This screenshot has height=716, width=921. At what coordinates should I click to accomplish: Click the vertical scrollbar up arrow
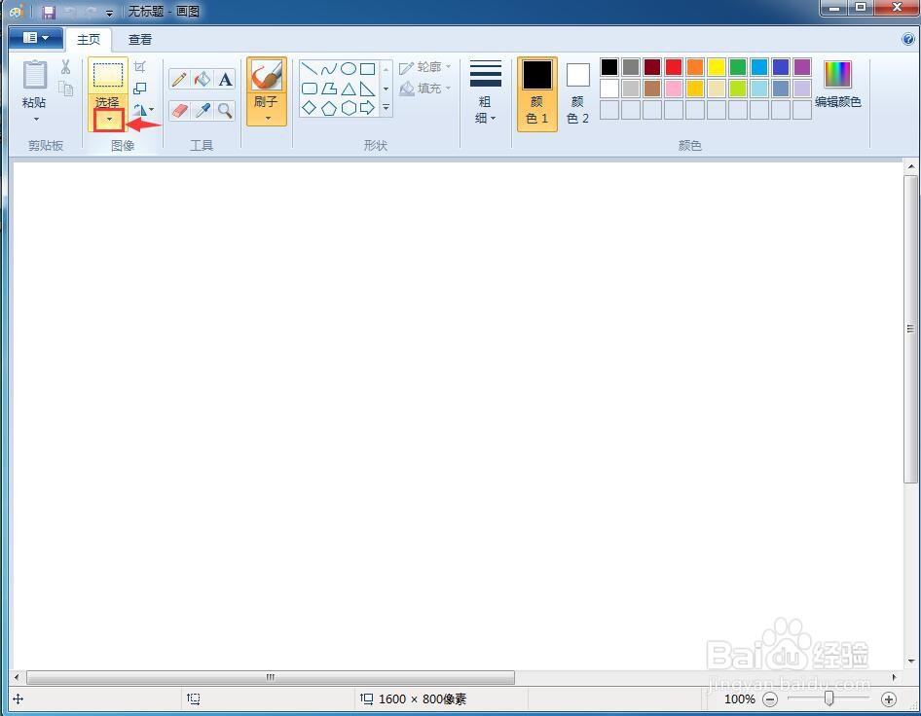(911, 167)
